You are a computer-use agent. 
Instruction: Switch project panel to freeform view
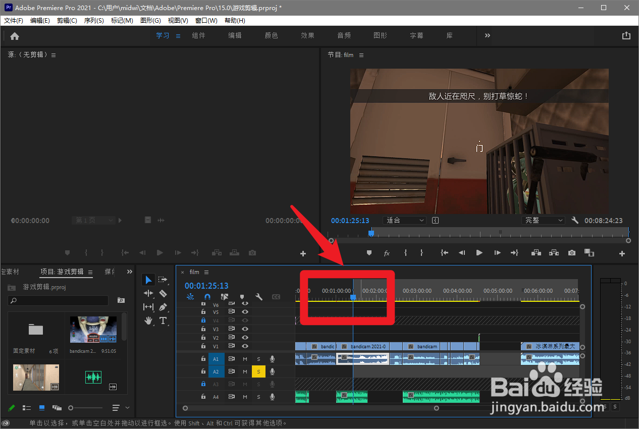coord(57,407)
